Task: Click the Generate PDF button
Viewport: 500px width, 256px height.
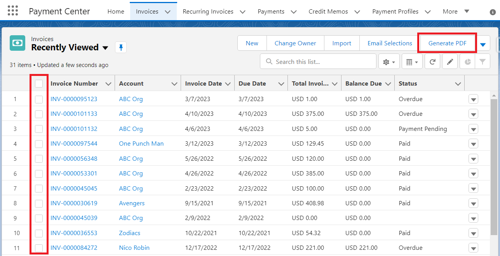Action: click(x=447, y=43)
